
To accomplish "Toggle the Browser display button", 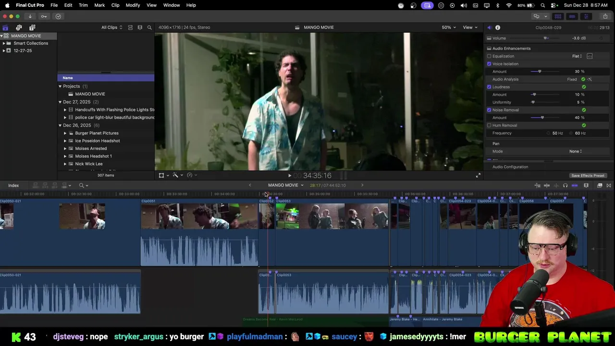I will point(558,16).
